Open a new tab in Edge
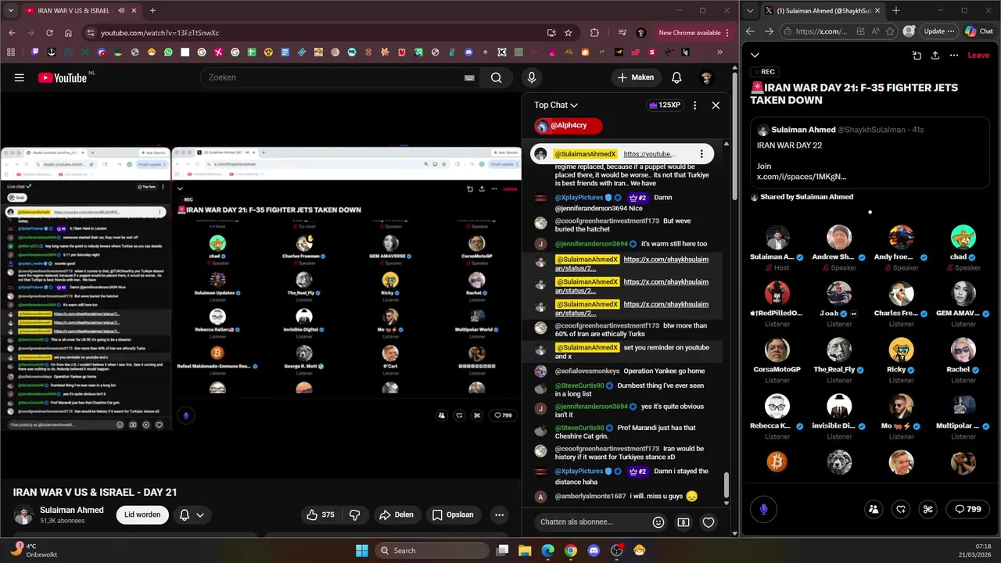The height and width of the screenshot is (563, 1001). pyautogui.click(x=896, y=11)
